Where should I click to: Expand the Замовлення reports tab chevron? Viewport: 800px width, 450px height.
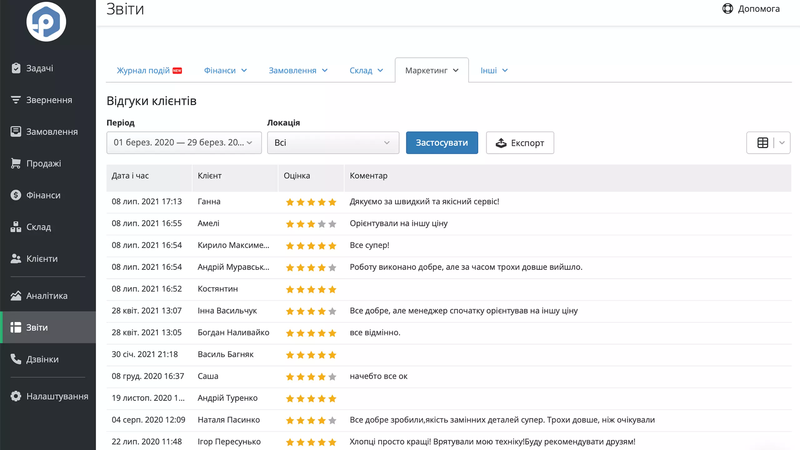[325, 71]
